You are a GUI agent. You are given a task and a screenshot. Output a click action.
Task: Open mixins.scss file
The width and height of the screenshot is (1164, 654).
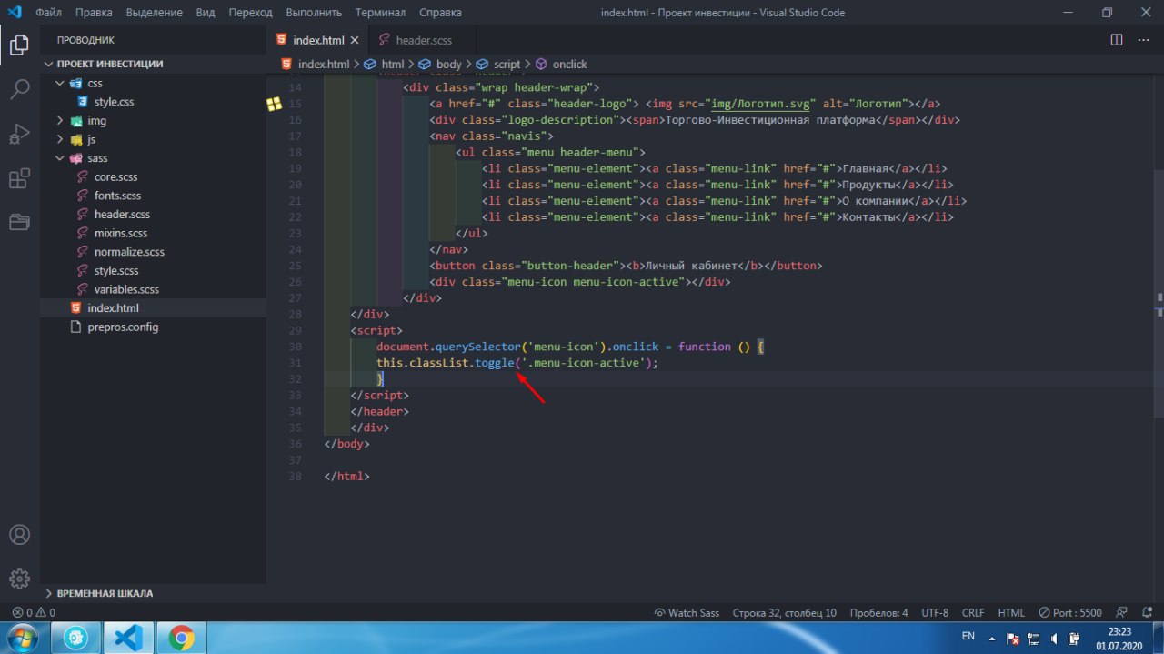(x=153, y=233)
